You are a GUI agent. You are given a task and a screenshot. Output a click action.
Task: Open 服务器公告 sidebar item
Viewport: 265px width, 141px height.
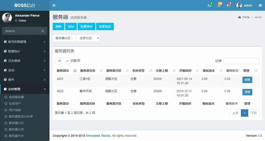click(x=16, y=129)
